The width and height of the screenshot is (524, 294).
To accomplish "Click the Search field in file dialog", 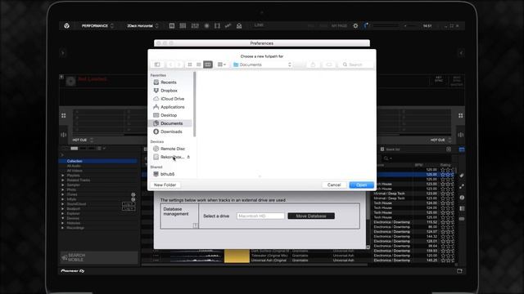I will pos(356,65).
